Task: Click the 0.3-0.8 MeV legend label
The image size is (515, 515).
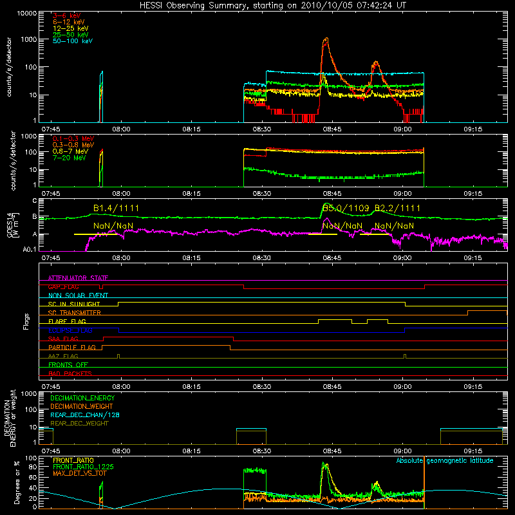Action: 73,145
